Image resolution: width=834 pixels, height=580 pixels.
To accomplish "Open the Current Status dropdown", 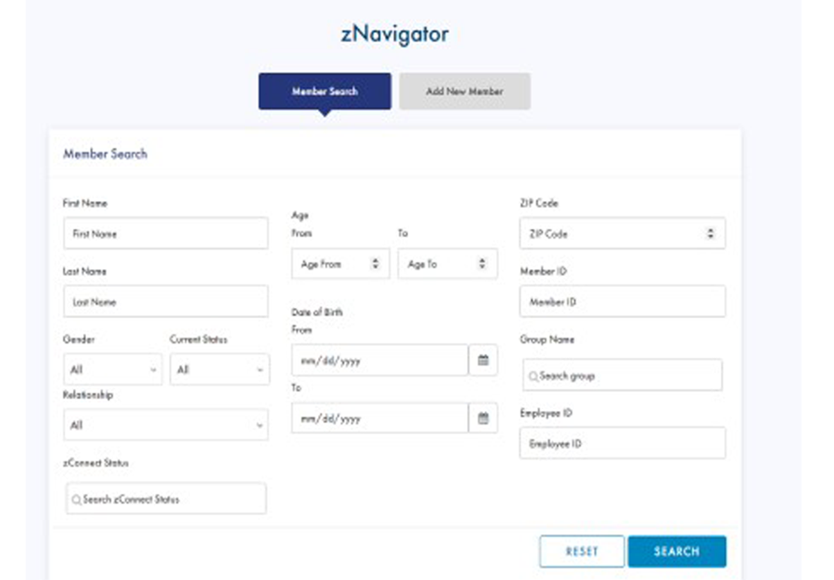I will point(220,370).
